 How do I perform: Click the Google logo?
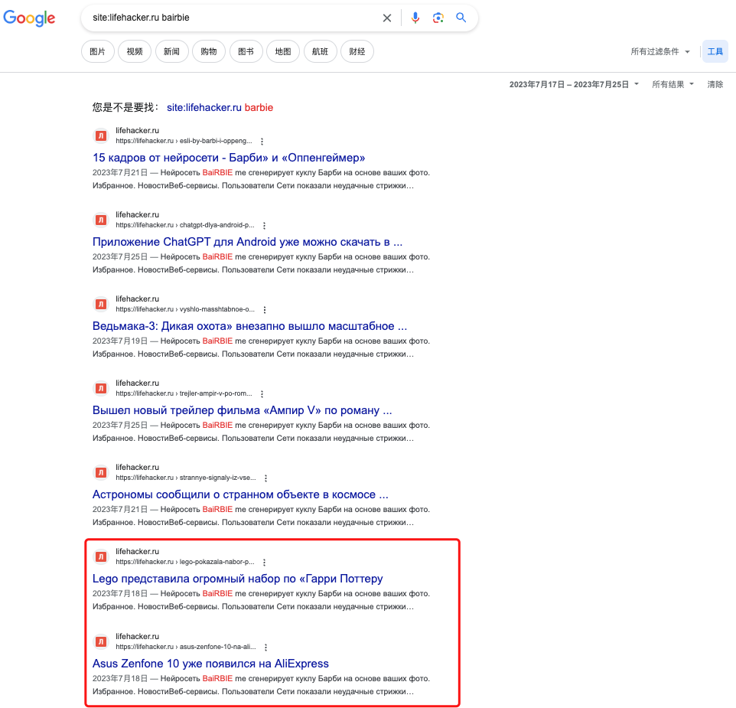(x=29, y=18)
